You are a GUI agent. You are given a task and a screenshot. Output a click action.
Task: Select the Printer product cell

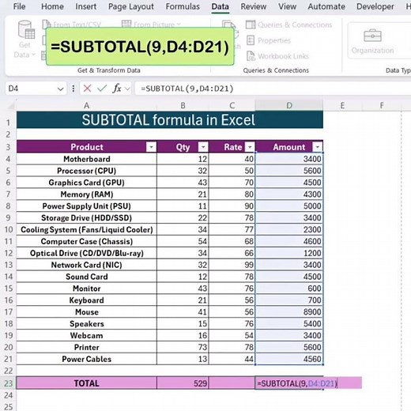[86, 347]
